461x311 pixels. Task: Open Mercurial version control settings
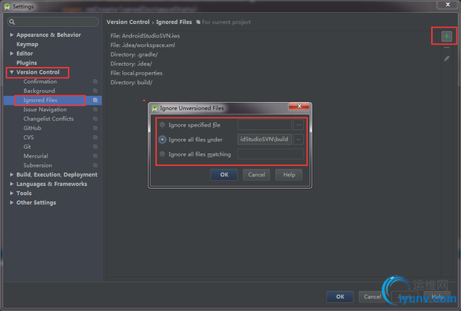pyautogui.click(x=35, y=156)
